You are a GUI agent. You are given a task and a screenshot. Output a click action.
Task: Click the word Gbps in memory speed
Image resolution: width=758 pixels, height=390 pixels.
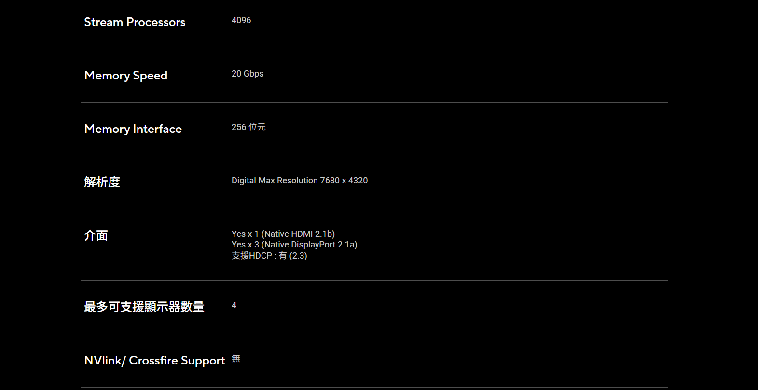coord(254,74)
